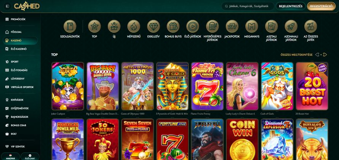
Task: Open the ÚJ gift box category
Action: tap(114, 26)
